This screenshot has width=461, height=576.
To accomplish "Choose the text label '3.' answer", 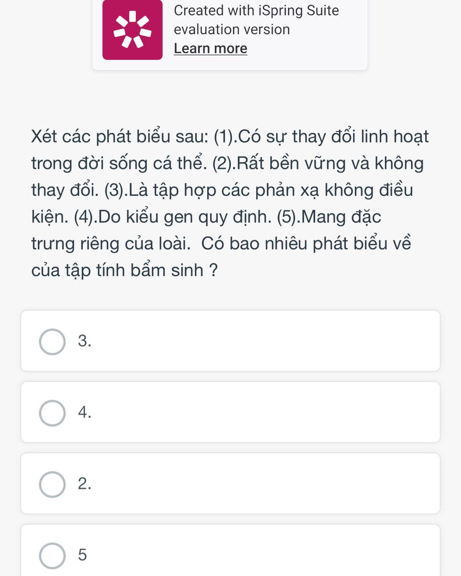I will coord(84,341).
